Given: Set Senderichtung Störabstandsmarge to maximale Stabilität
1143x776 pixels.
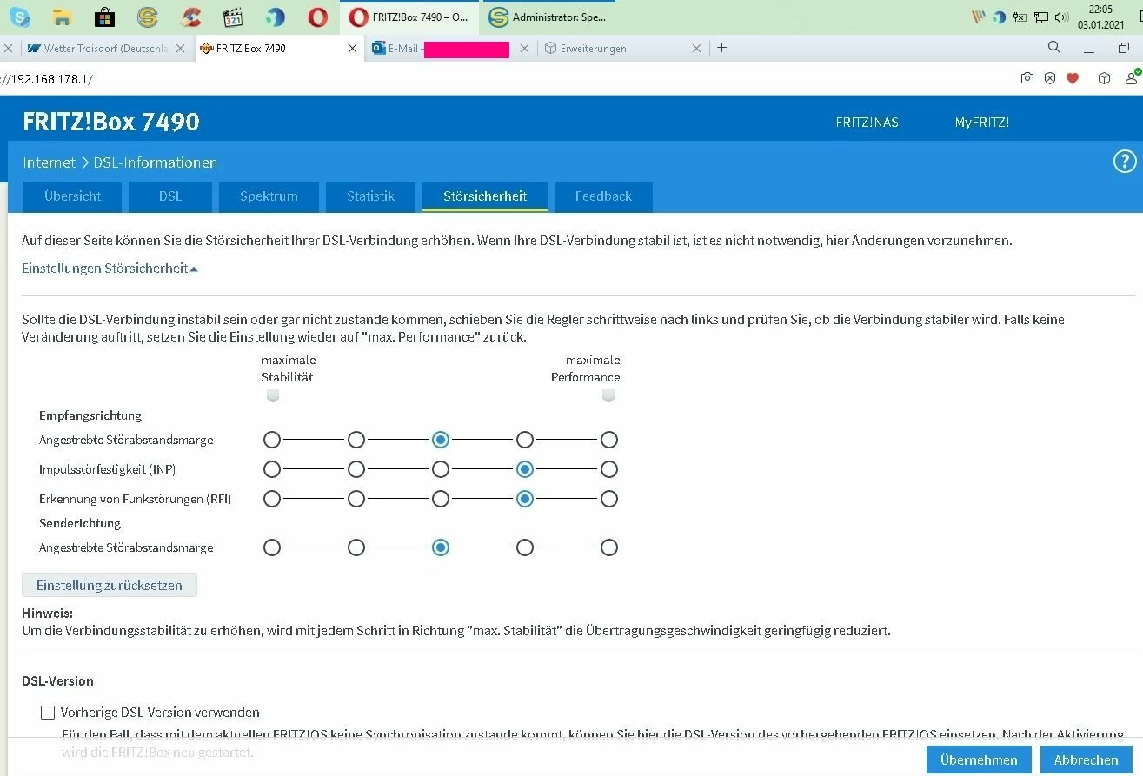Looking at the screenshot, I should point(272,547).
